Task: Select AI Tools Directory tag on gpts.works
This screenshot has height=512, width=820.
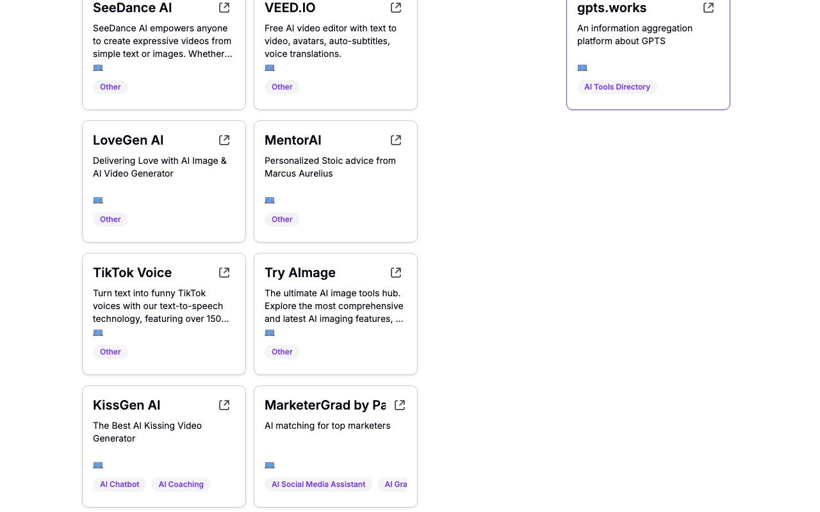Action: 617,87
